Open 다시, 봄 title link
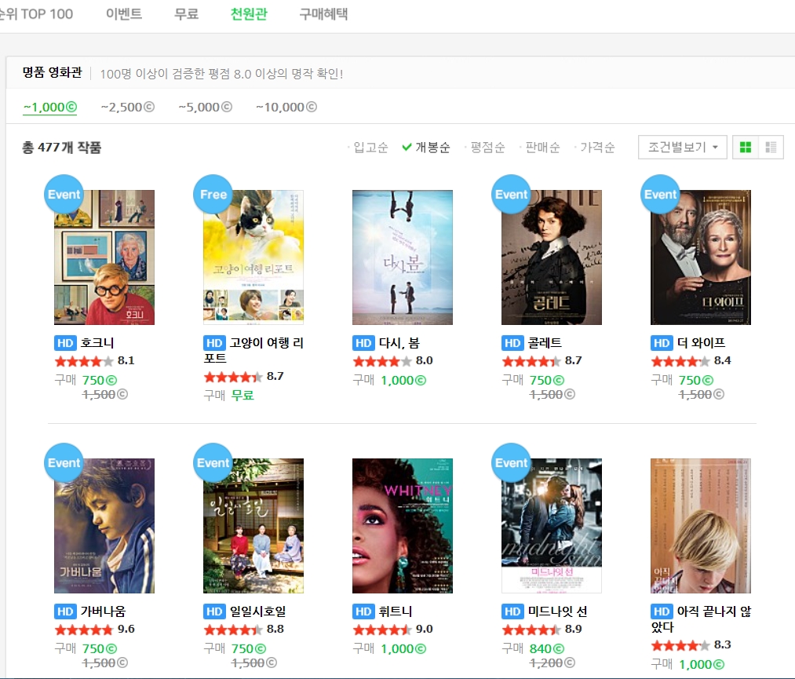Viewport: 795px width, 679px height. click(x=399, y=343)
